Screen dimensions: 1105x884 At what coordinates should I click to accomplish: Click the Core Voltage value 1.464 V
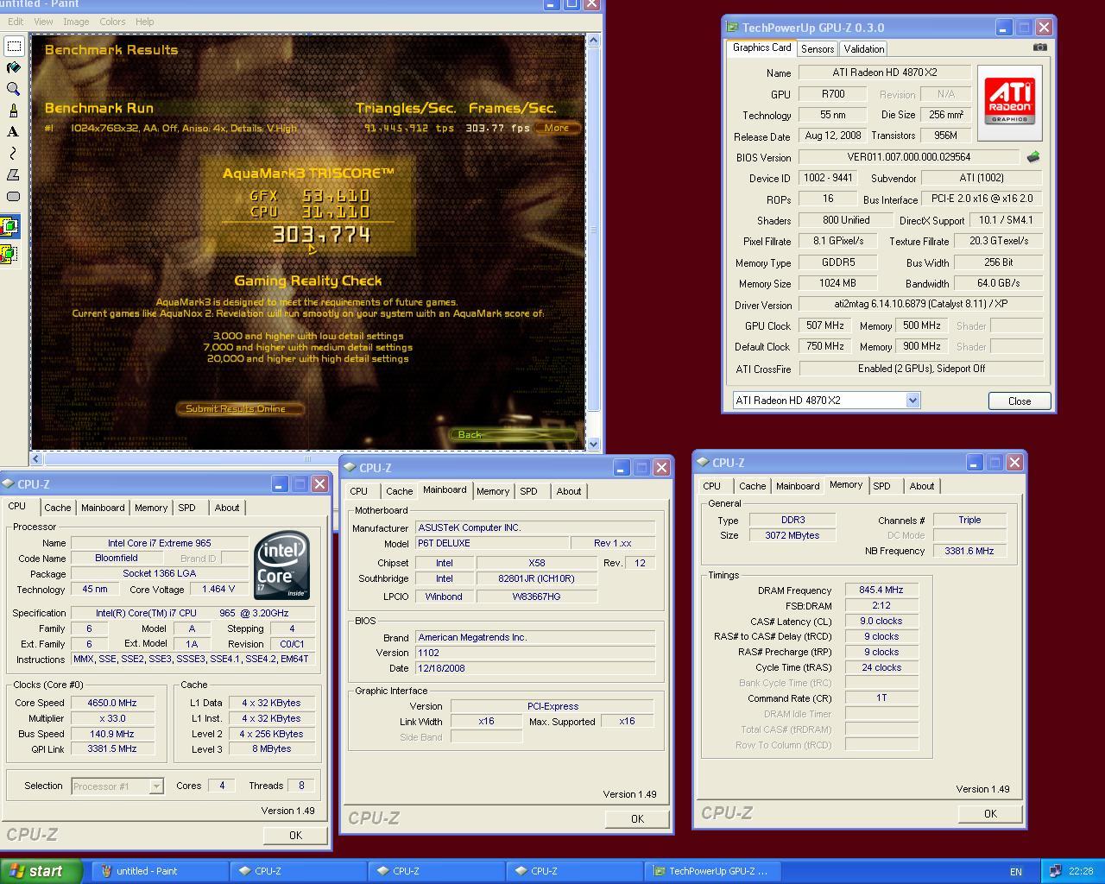(218, 590)
